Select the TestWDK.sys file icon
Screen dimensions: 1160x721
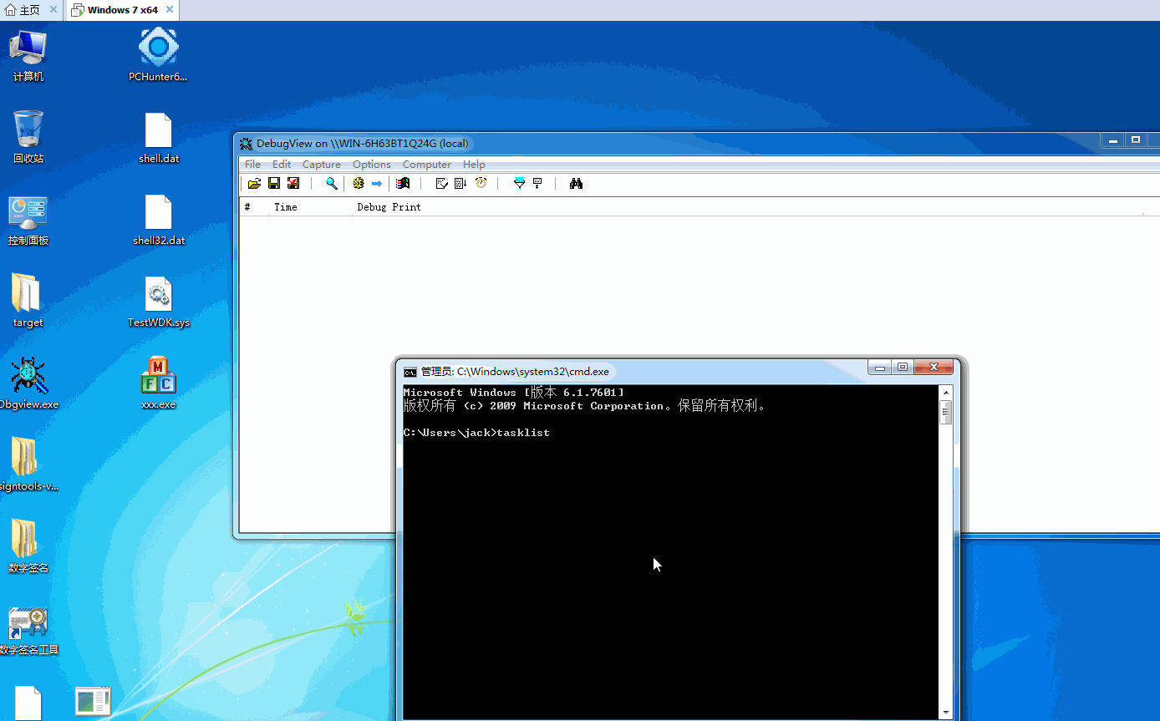[x=159, y=301]
